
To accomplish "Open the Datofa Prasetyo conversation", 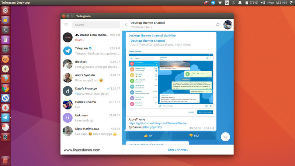I will (x=91, y=91).
